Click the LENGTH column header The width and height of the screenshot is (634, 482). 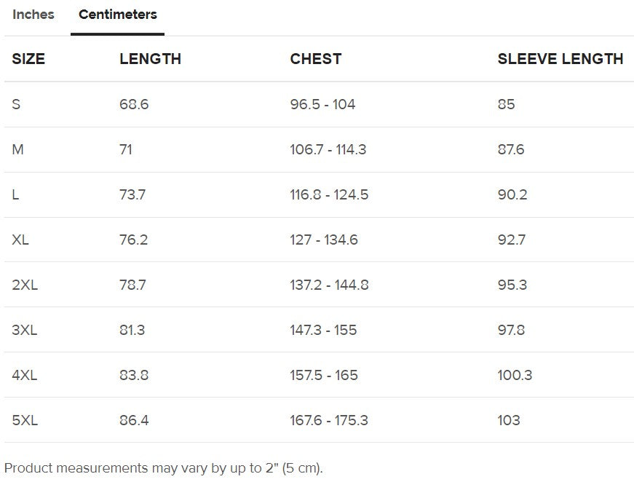coord(150,59)
